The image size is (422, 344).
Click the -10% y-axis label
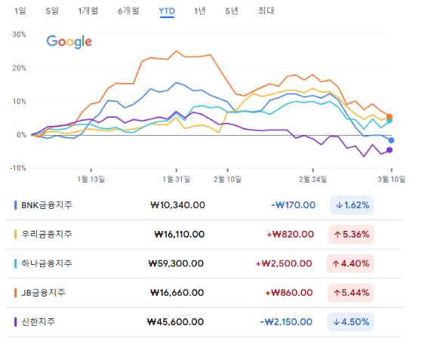click(x=18, y=168)
